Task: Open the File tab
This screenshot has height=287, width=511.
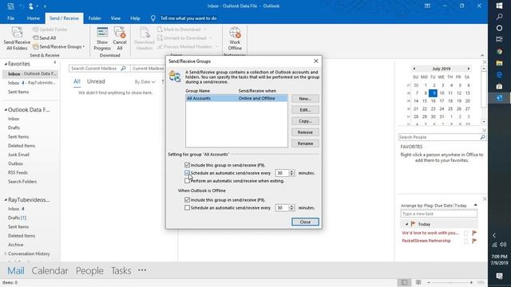Action: (x=10, y=18)
